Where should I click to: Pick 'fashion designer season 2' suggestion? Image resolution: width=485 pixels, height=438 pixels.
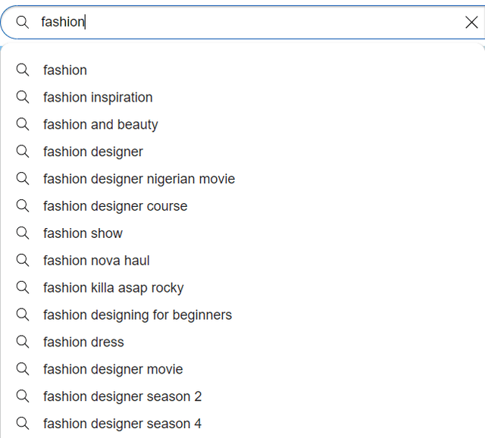coord(122,397)
